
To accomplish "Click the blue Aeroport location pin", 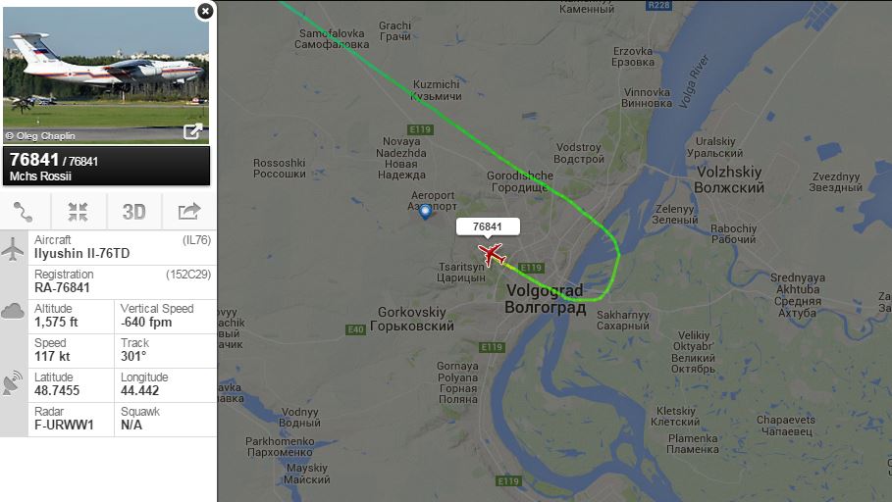I will (425, 212).
